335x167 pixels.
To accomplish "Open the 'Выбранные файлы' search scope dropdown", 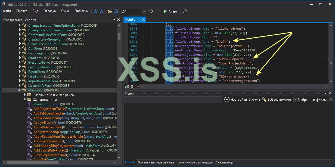I will click(x=331, y=100).
